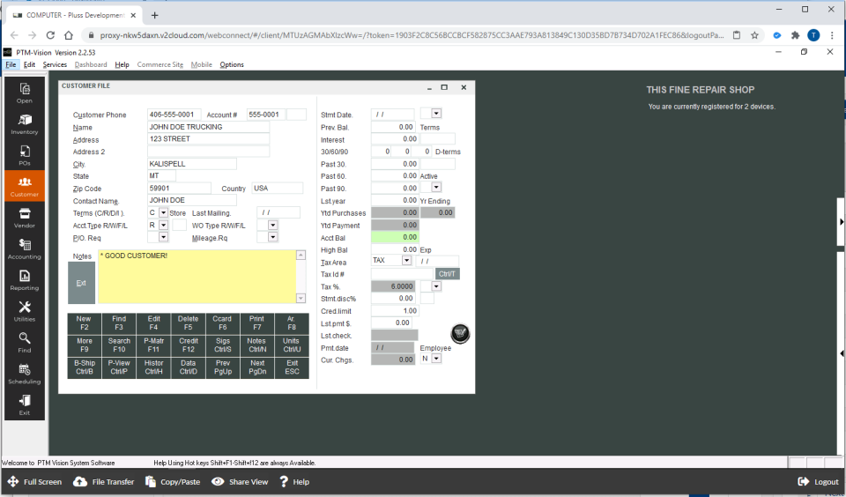This screenshot has height=497, width=846.
Task: Click the Customer Phone input field
Action: [x=174, y=115]
